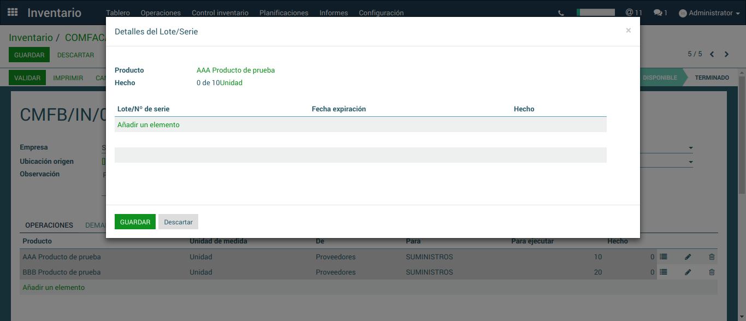Open the Operaciones menu

click(x=161, y=13)
